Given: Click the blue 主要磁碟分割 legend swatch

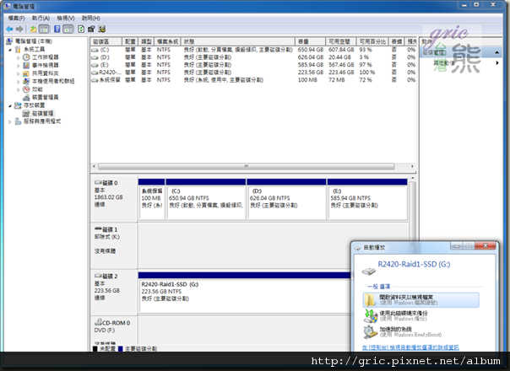Looking at the screenshot, I should [x=121, y=348].
